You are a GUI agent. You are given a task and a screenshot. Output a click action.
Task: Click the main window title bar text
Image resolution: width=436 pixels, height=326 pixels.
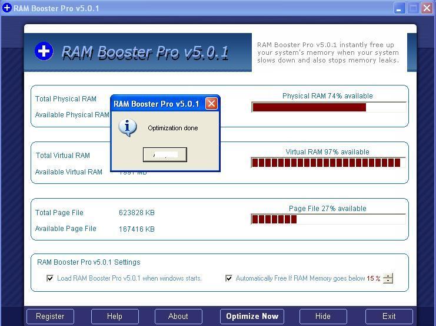click(56, 8)
